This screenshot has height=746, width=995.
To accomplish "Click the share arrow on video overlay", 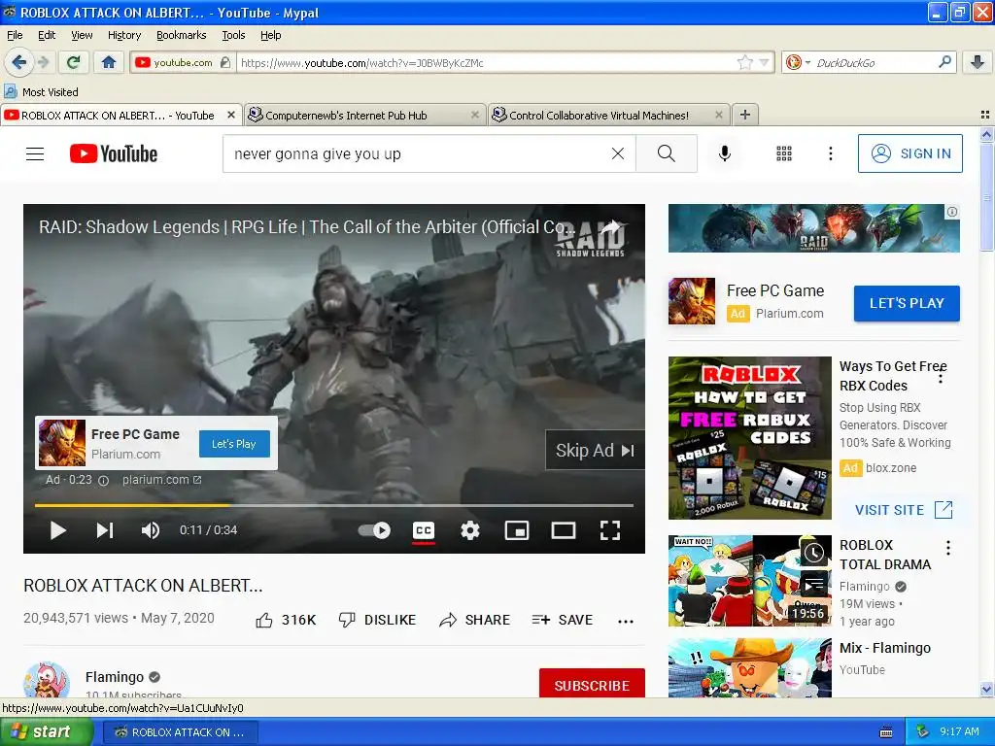I will point(611,227).
